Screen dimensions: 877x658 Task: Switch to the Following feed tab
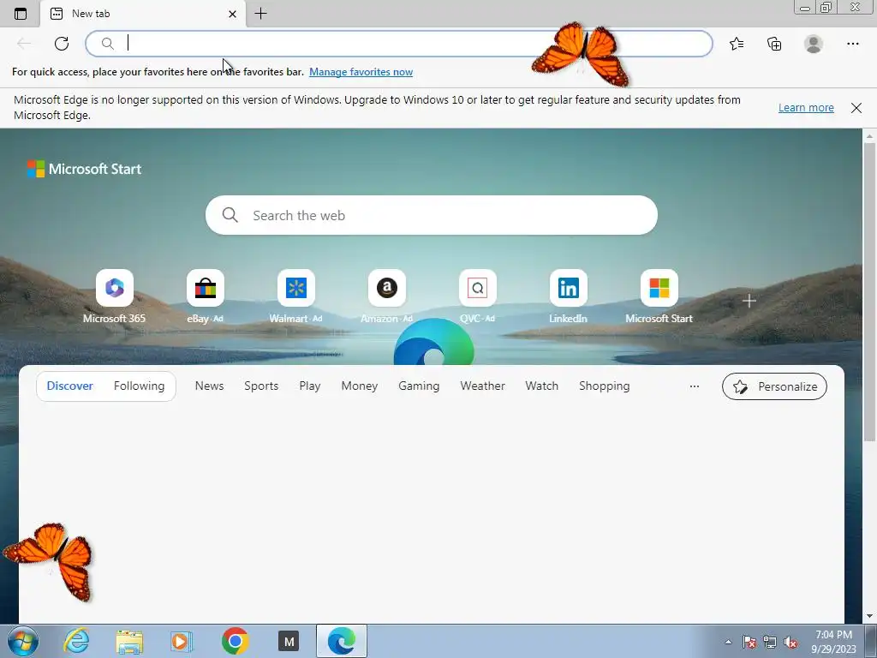click(140, 386)
